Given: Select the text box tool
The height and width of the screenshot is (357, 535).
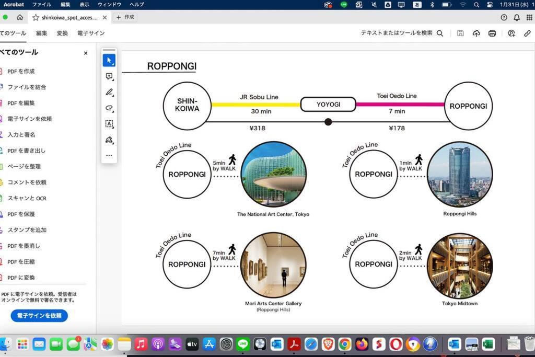Looking at the screenshot, I should point(109,124).
